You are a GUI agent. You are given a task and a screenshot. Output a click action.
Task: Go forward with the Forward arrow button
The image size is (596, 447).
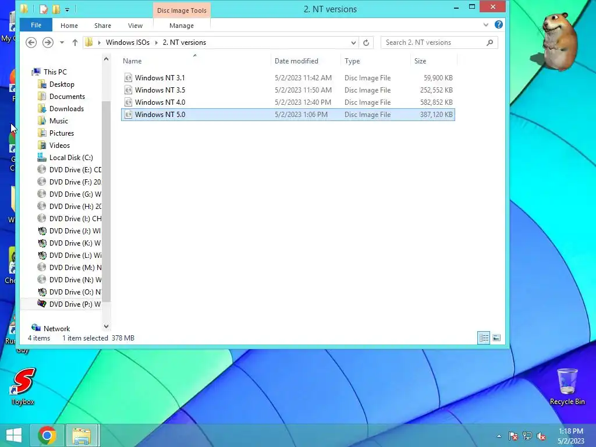click(x=48, y=42)
